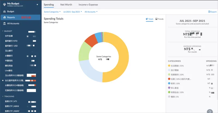The width and height of the screenshot is (218, 113).
Task: Click the All Accounts bank icon
Action: tap(4, 23)
